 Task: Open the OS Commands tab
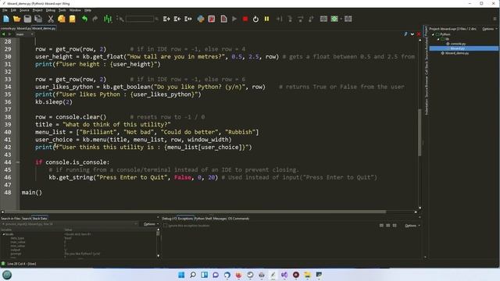click(x=238, y=219)
